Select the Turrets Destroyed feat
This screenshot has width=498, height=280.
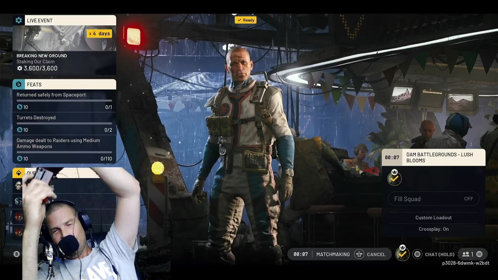click(x=64, y=124)
